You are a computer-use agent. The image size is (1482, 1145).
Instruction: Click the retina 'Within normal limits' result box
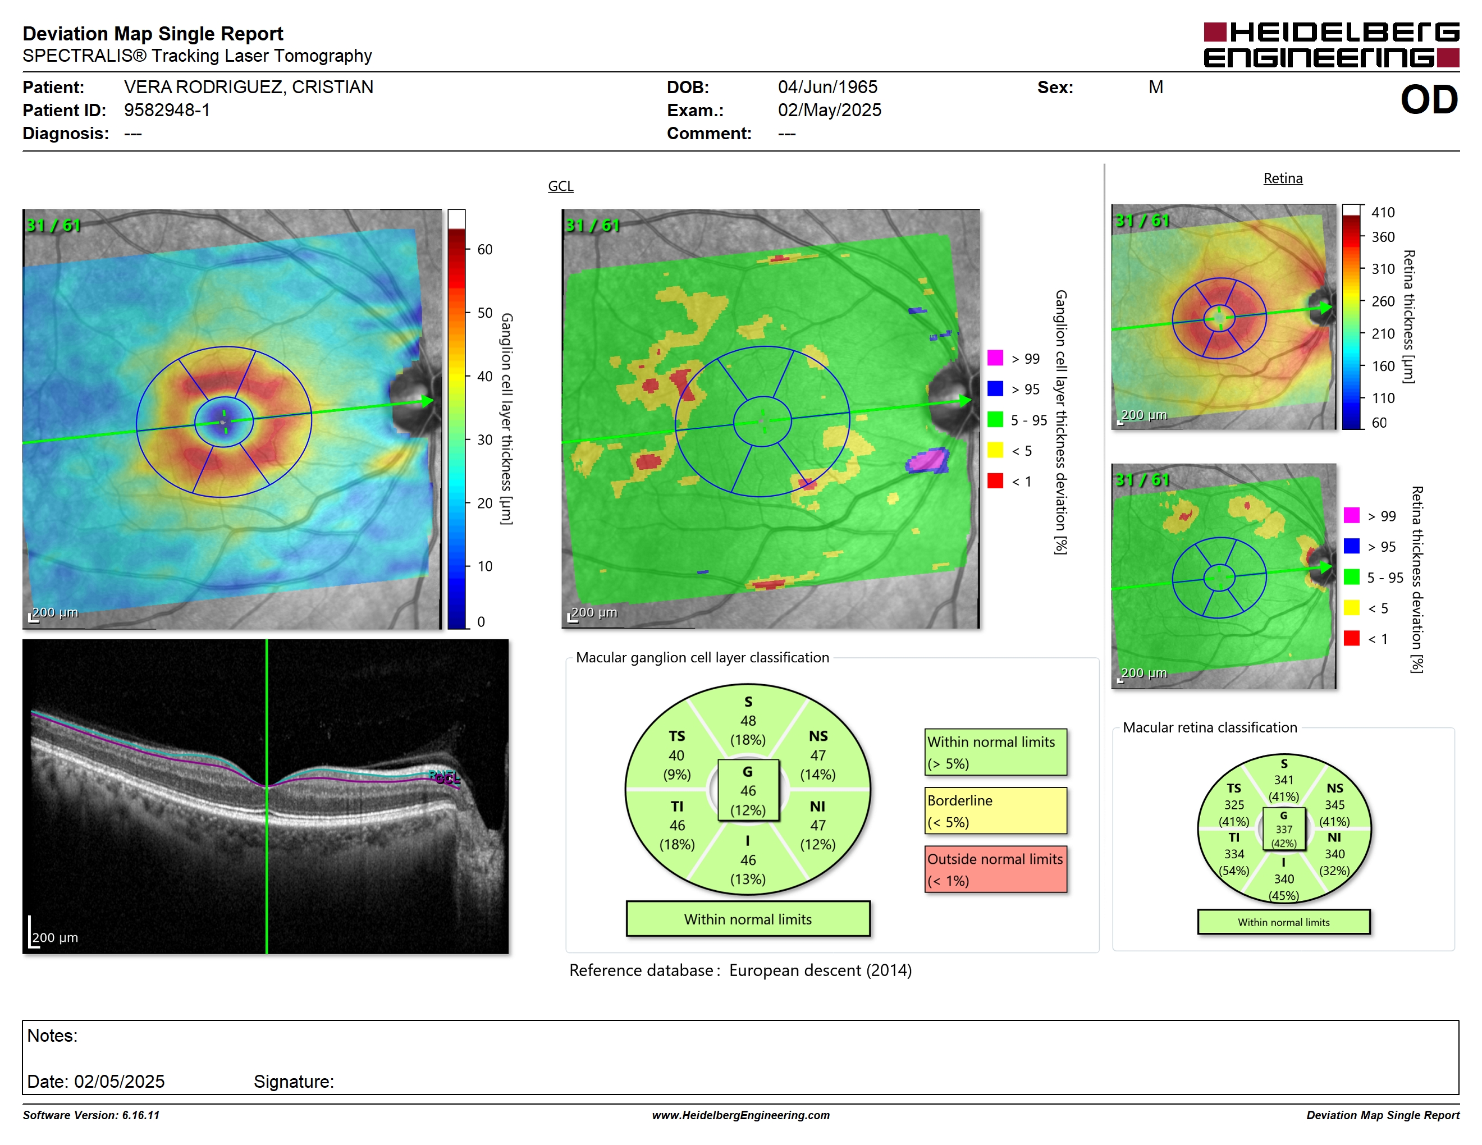[x=1283, y=922]
